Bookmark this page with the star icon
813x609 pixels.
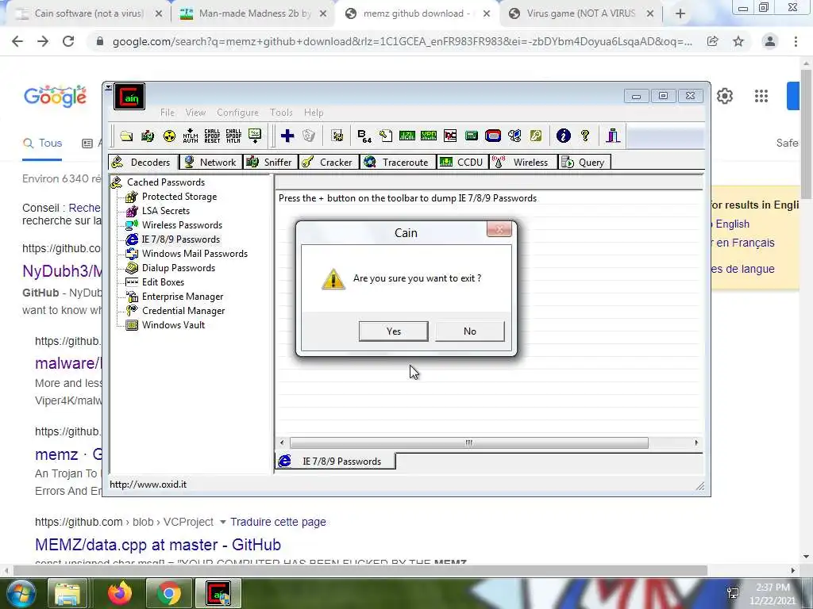coord(738,41)
